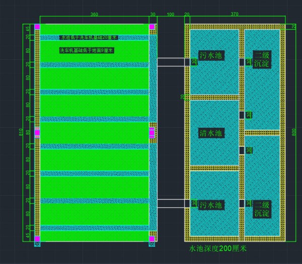Click the 360 dimension text

94,14
